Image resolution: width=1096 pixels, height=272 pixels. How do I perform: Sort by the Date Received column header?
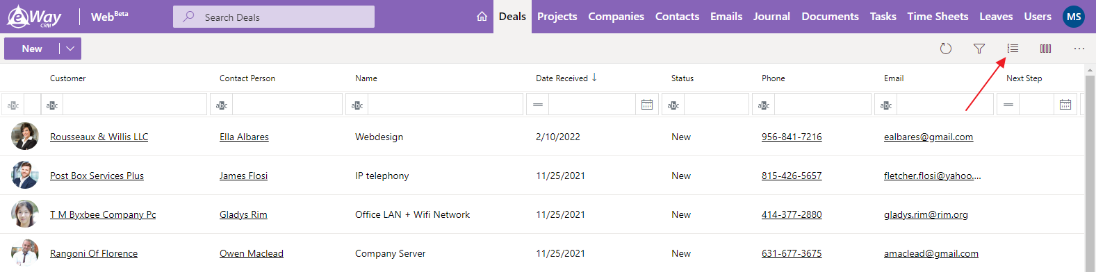click(562, 78)
